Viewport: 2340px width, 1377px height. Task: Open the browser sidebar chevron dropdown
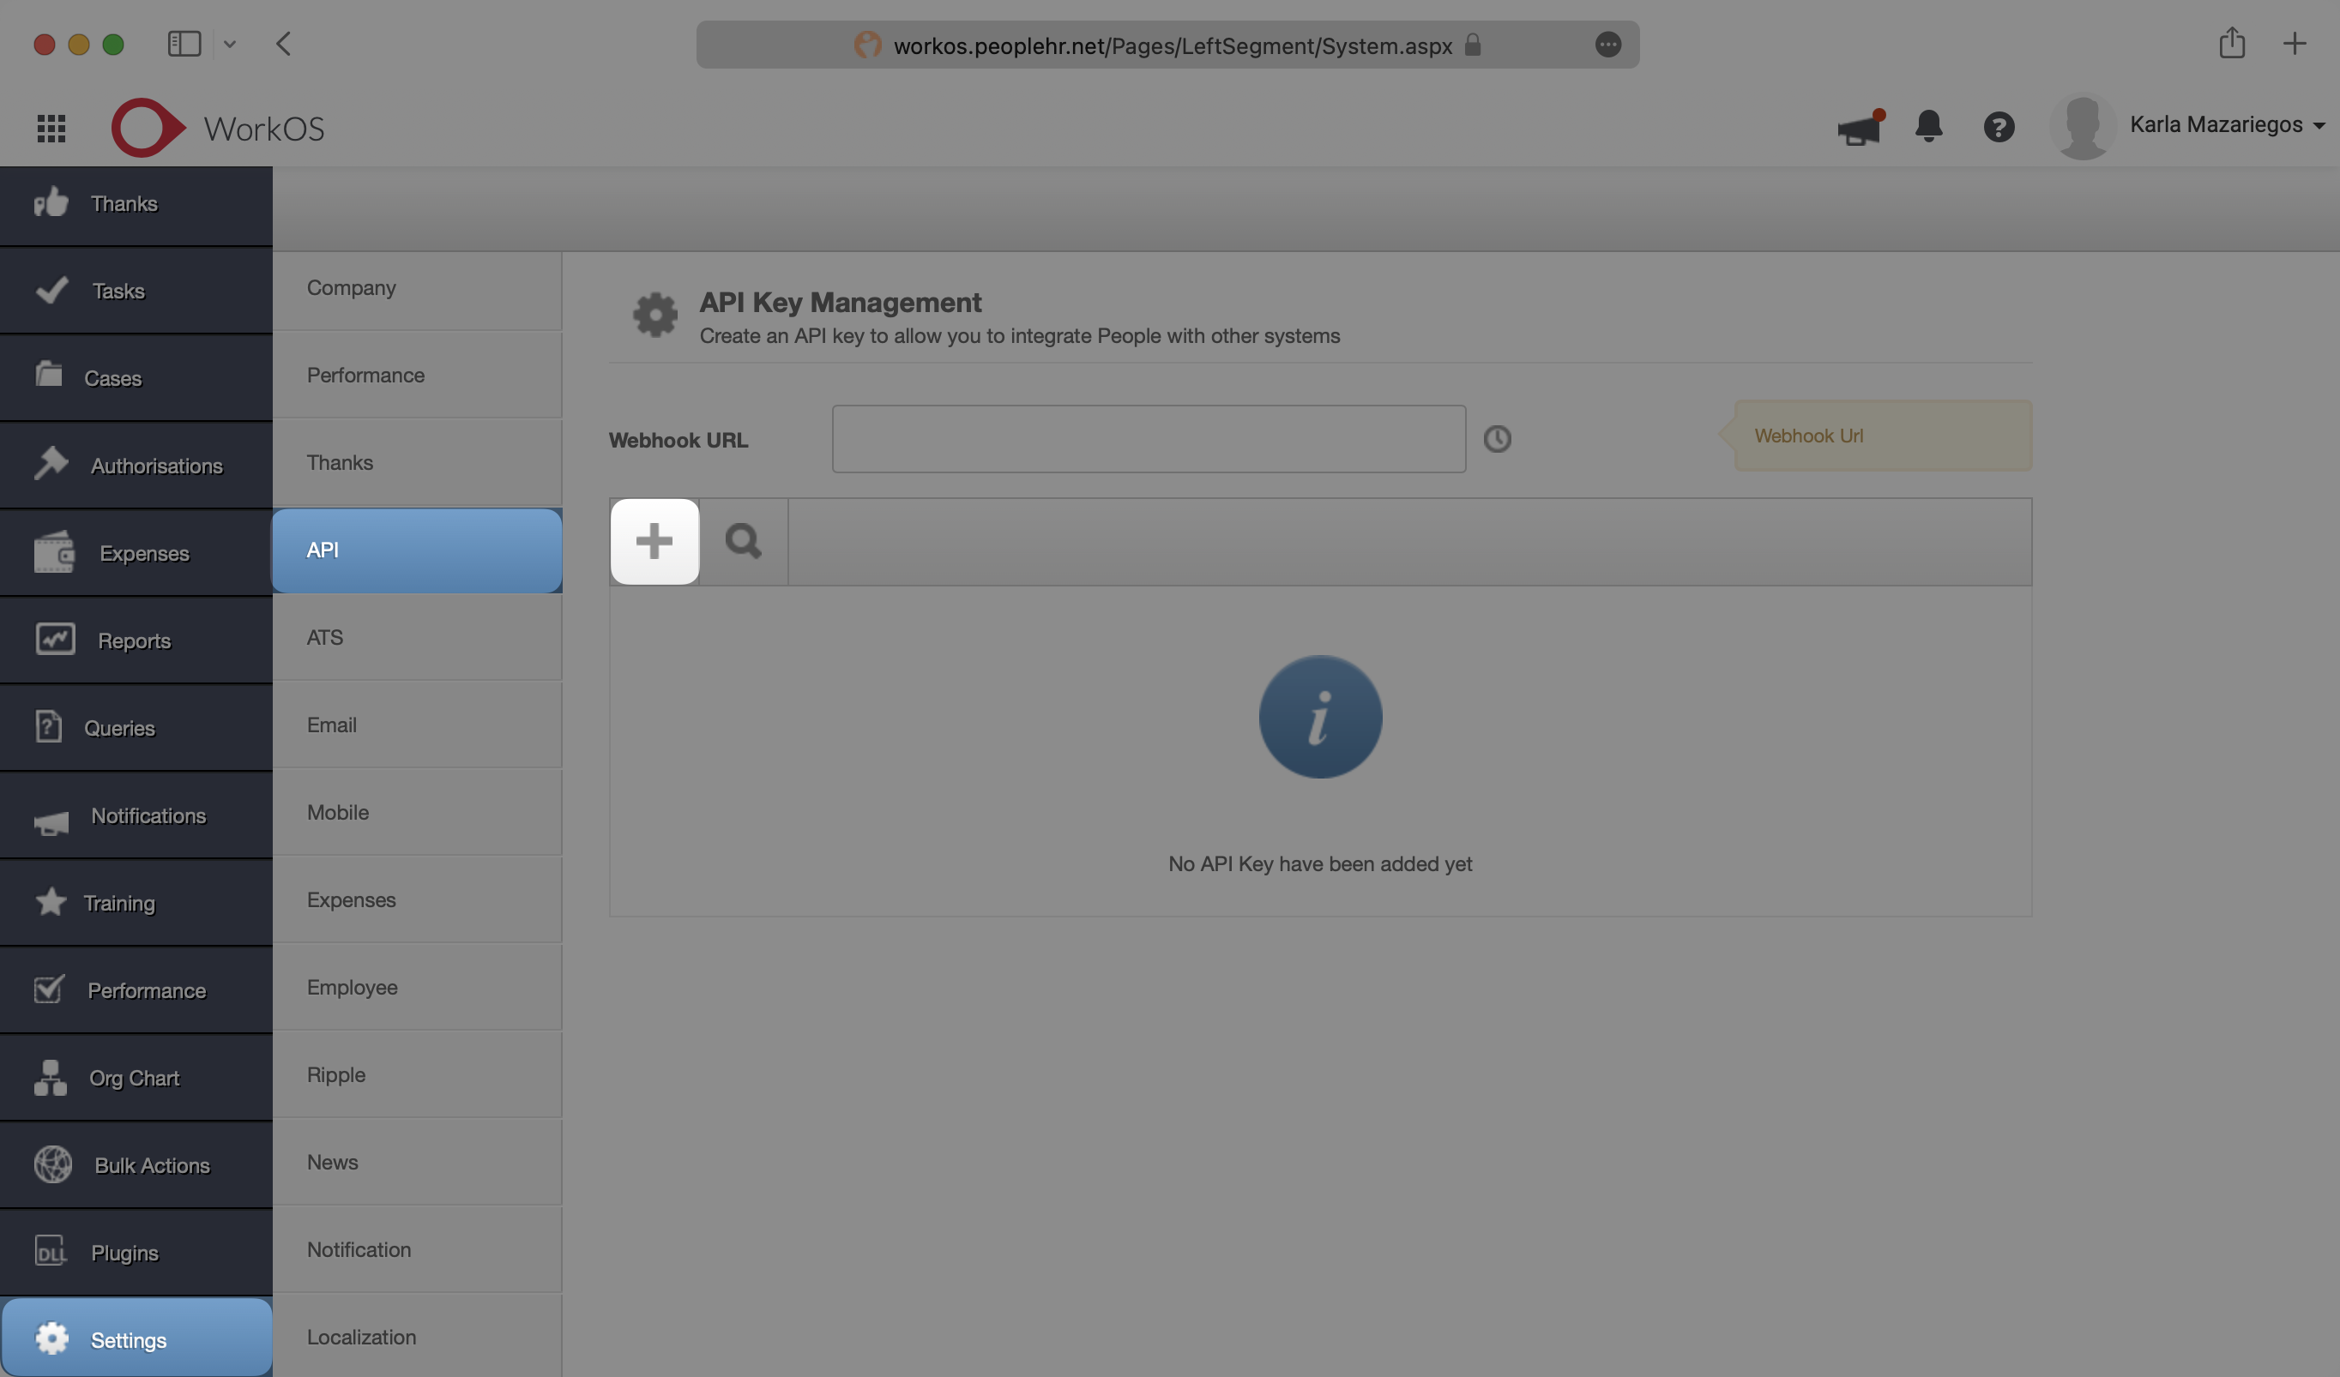pos(230,44)
